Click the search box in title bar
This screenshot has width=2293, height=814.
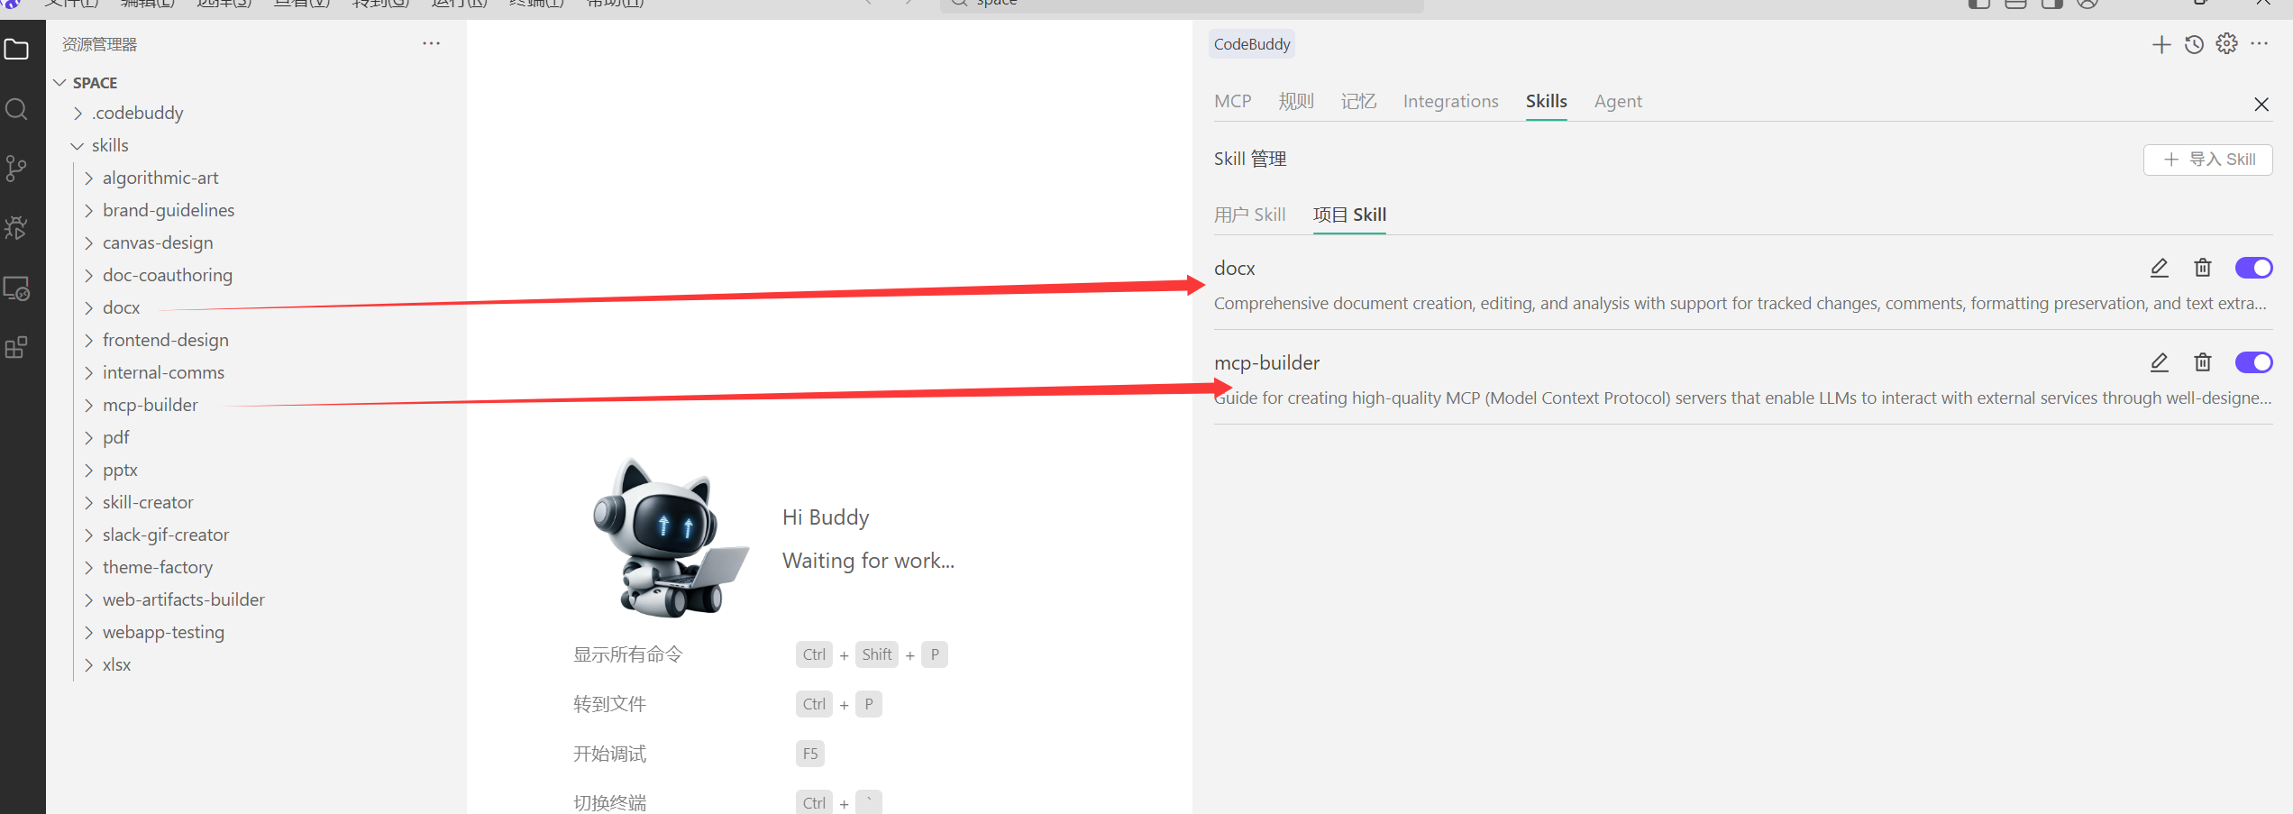(1181, 4)
